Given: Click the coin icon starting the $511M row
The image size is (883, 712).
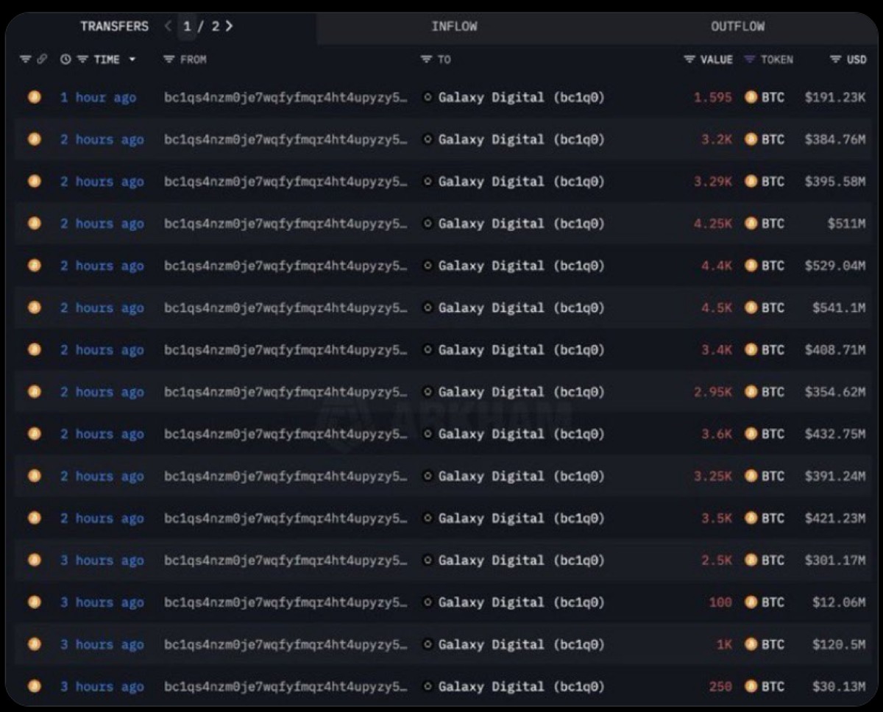Looking at the screenshot, I should [34, 223].
